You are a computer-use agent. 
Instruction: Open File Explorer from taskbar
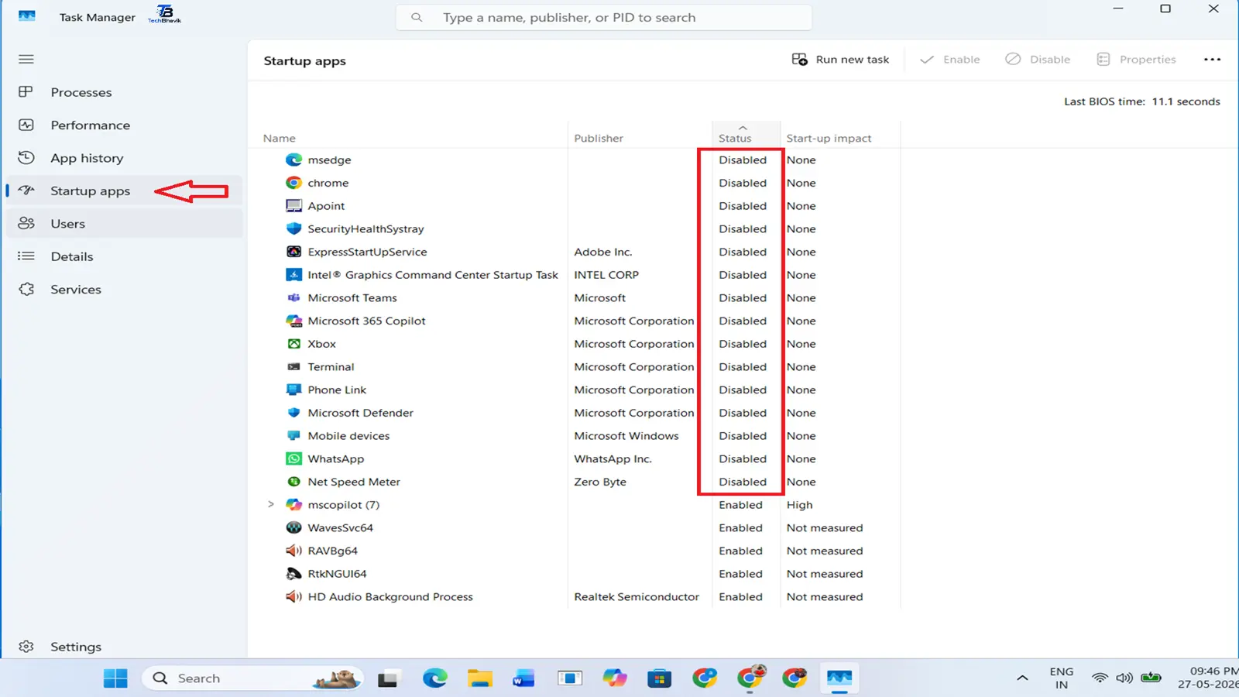[480, 678]
